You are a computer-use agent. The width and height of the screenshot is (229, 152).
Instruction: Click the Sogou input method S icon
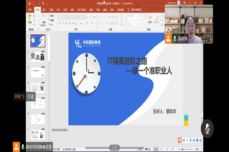(x=180, y=140)
